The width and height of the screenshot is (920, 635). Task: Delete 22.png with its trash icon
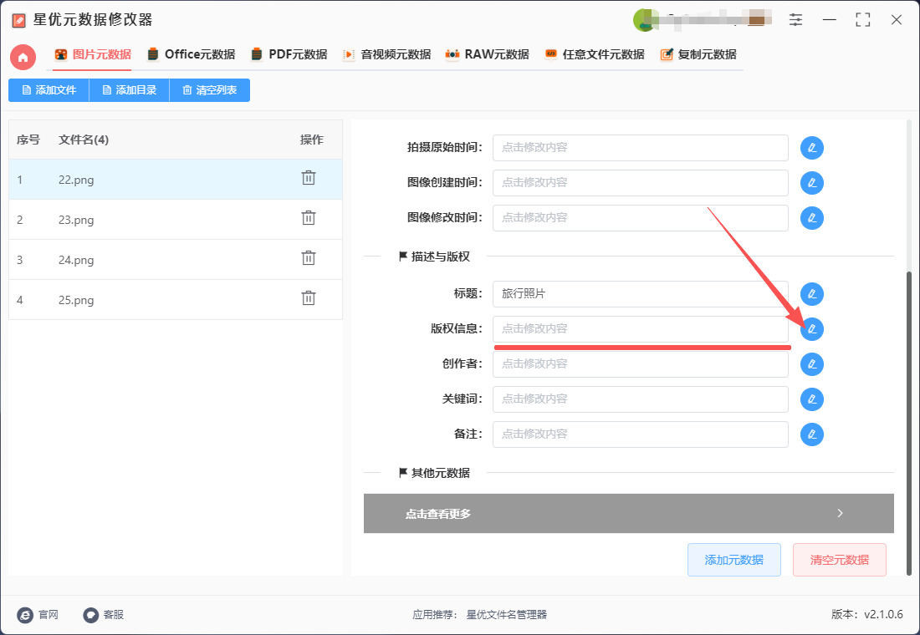[309, 178]
